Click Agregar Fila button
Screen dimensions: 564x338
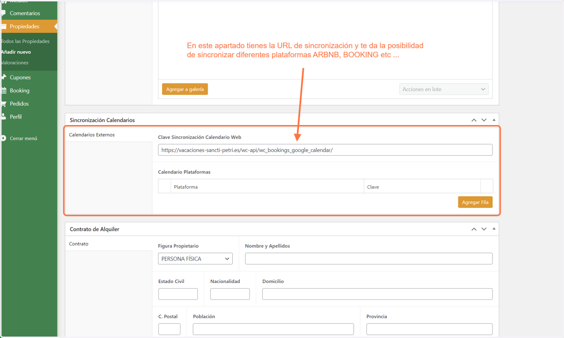pyautogui.click(x=475, y=202)
